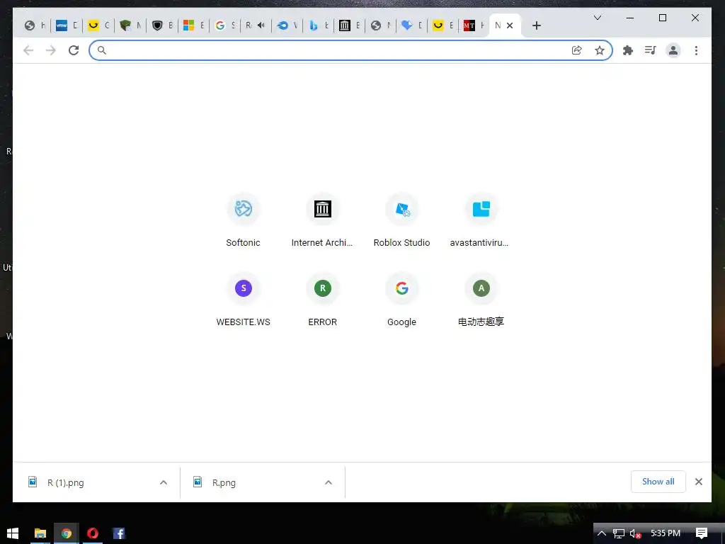Go forward with the forward arrow
Screen dimensions: 725x544
51,50
